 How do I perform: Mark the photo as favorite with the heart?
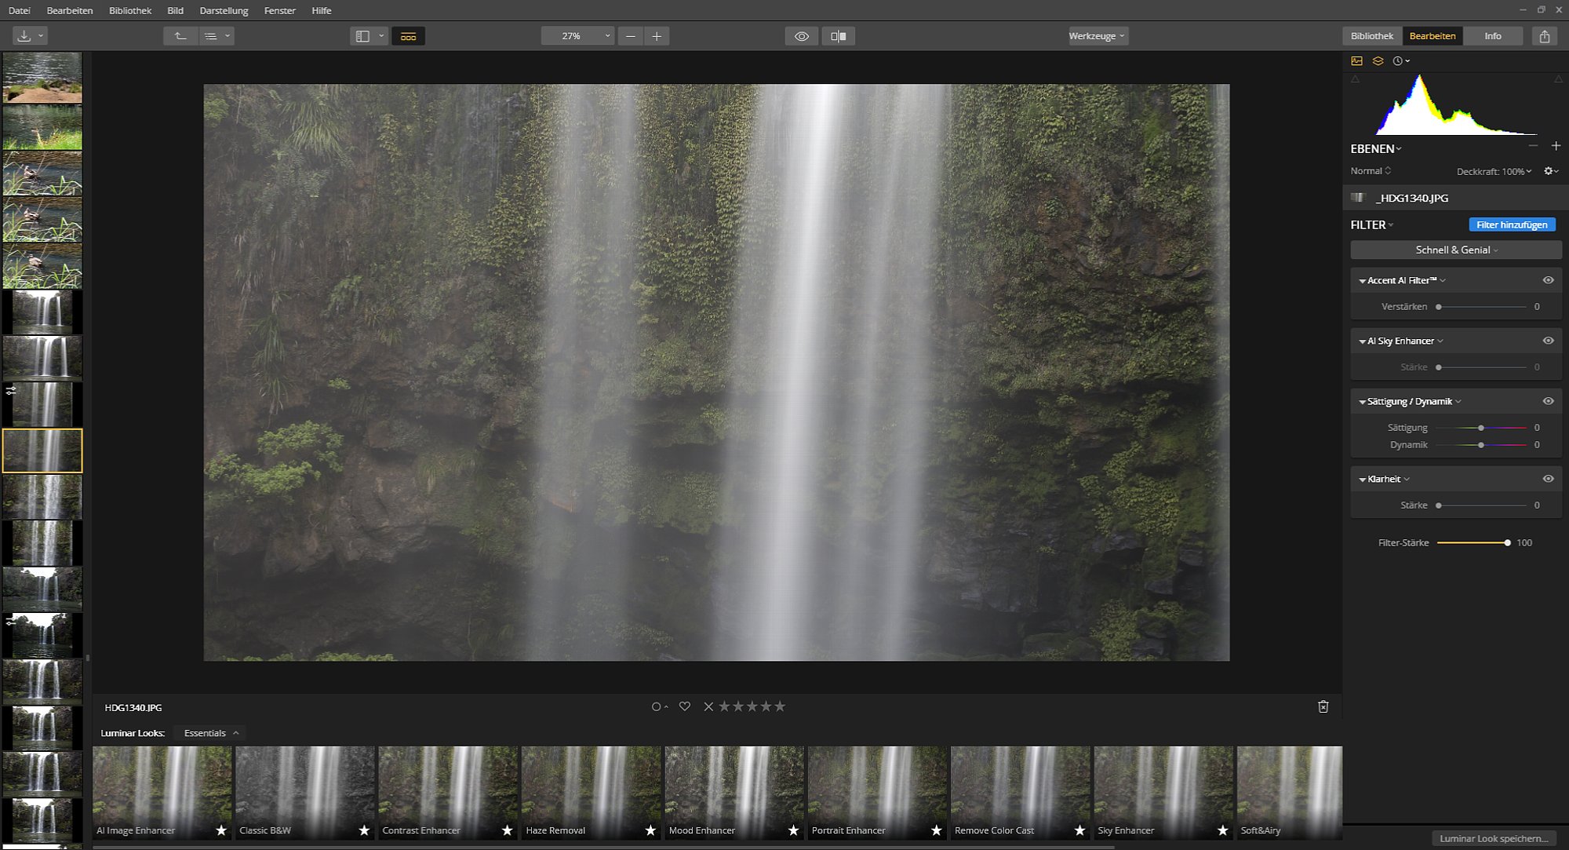click(684, 706)
